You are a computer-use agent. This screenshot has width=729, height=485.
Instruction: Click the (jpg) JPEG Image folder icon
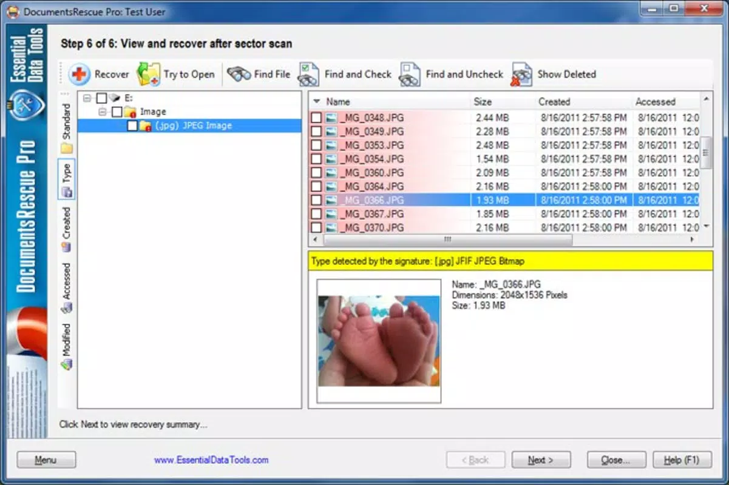144,125
